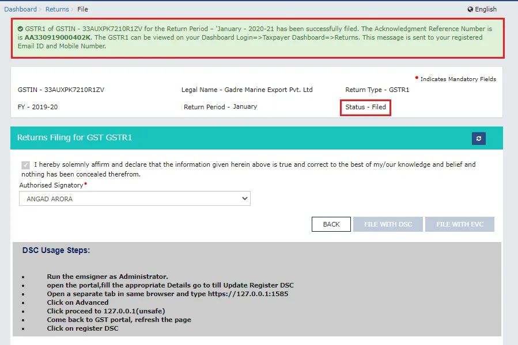Click the proceed to 127.0.0.1(unsafe) step

[105, 311]
